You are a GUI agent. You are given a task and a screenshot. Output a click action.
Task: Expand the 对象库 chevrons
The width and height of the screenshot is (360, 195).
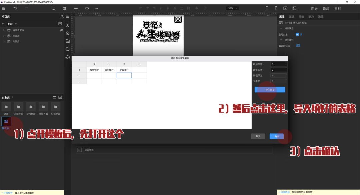click(12, 97)
